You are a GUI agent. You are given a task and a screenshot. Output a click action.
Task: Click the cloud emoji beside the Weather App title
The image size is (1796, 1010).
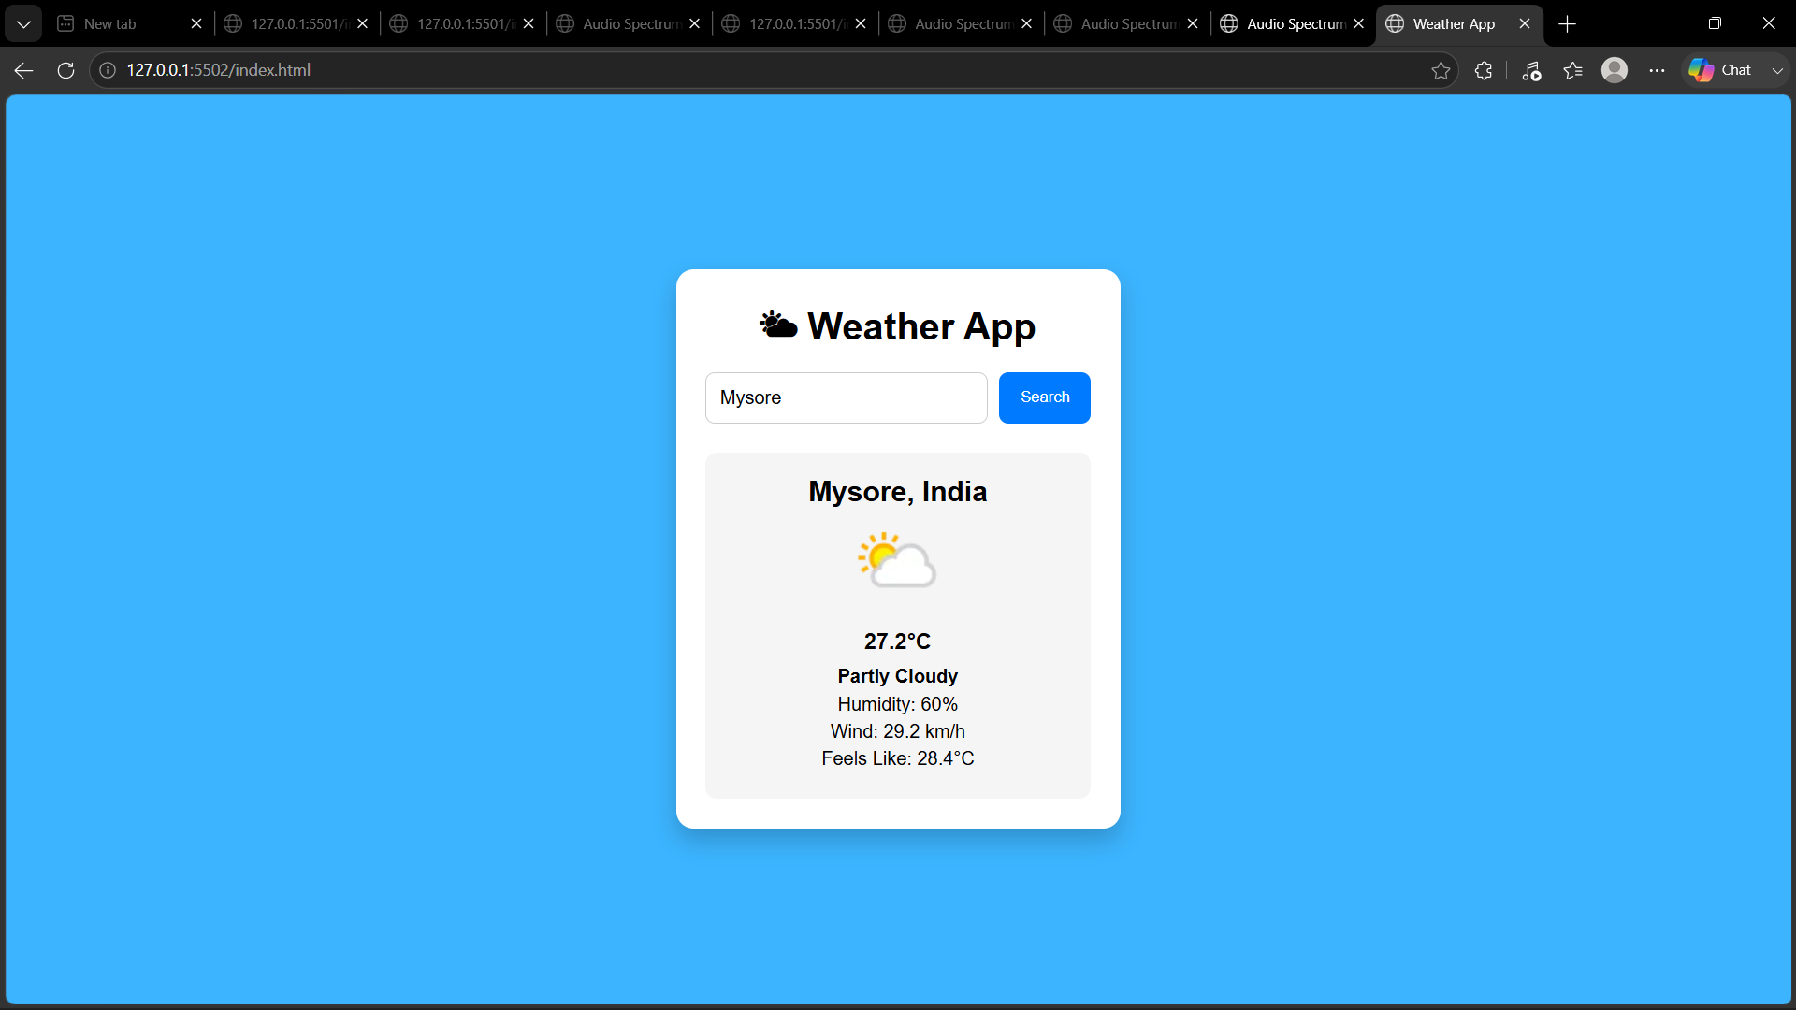click(x=778, y=325)
